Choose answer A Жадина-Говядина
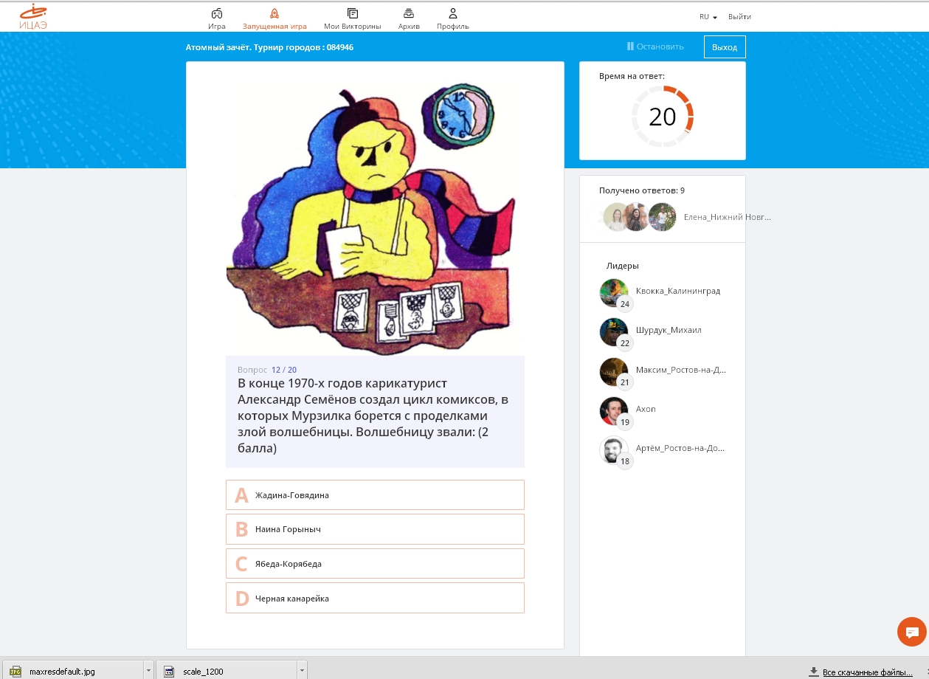Image resolution: width=929 pixels, height=679 pixels. 375,494
